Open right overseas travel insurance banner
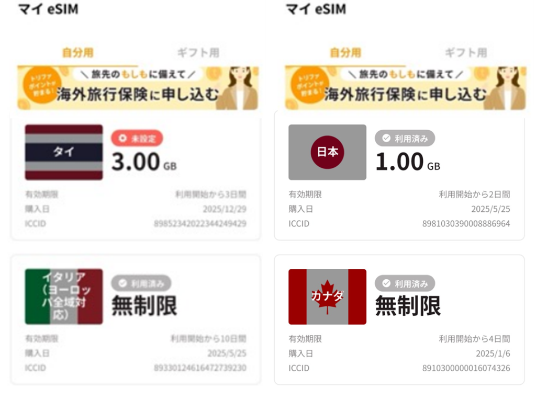 click(406, 88)
